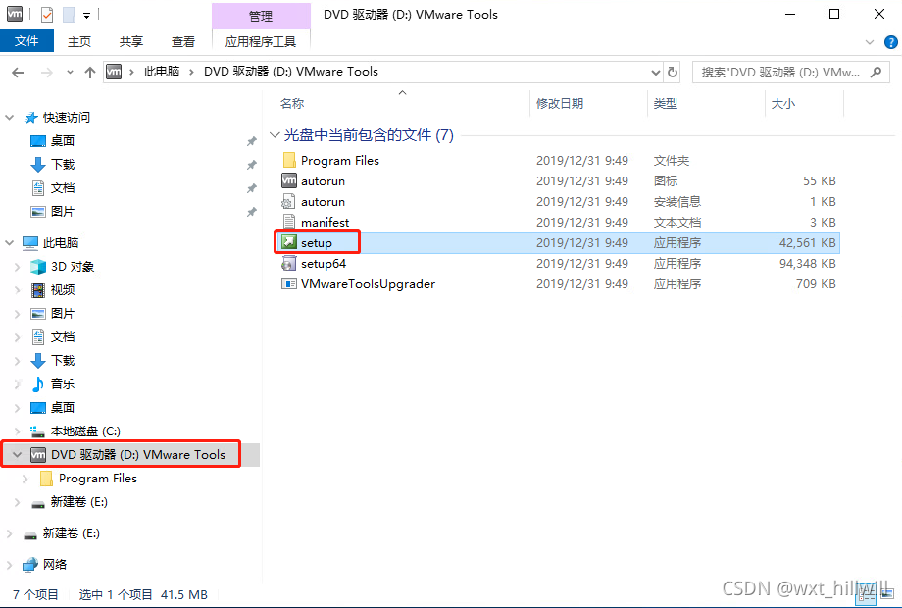Expand the 网络 tree node
The height and width of the screenshot is (608, 902).
(9, 564)
